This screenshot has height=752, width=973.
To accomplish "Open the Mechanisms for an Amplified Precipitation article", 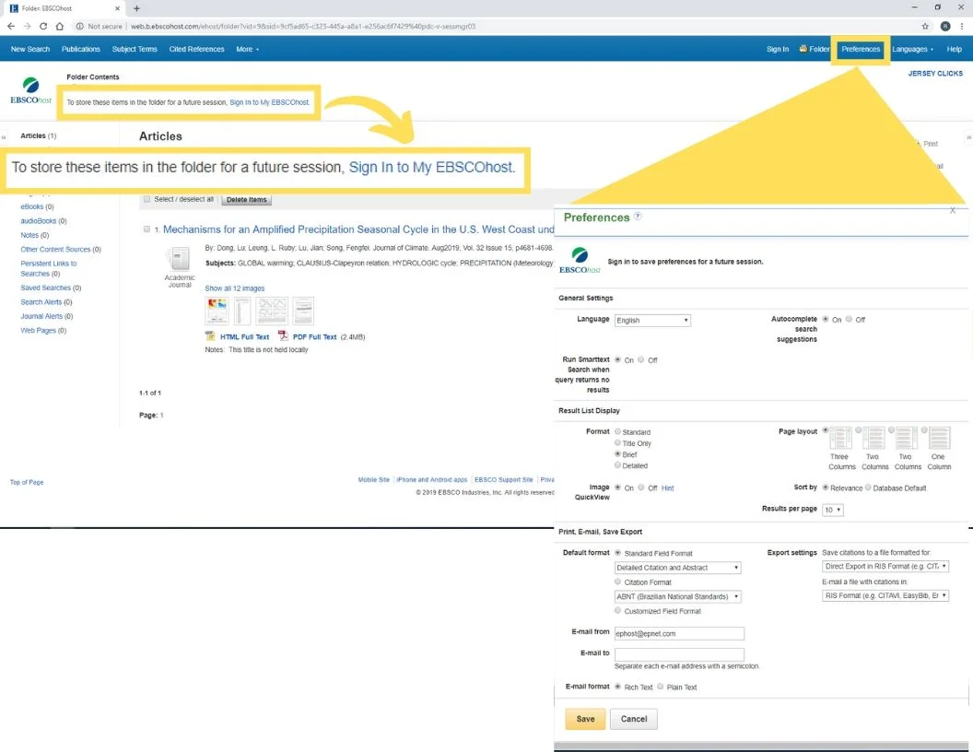I will pos(358,229).
